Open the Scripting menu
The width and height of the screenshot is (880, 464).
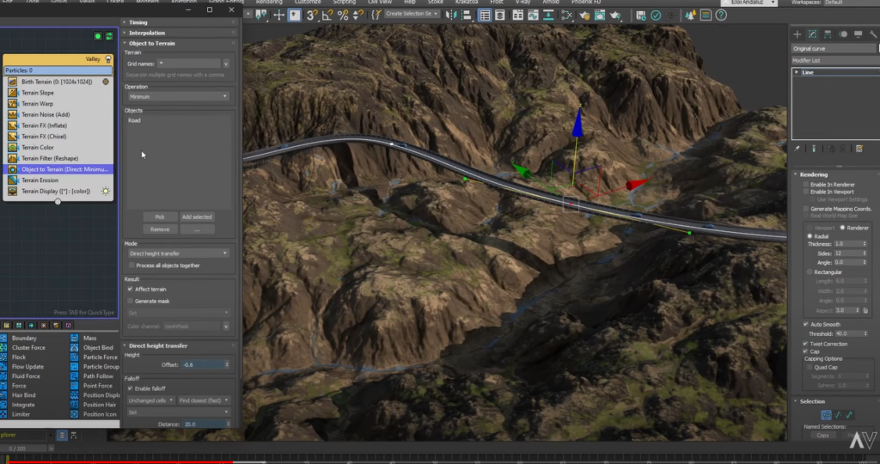(344, 3)
